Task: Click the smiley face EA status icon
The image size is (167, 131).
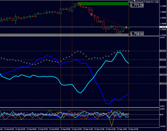Action: 157,2
